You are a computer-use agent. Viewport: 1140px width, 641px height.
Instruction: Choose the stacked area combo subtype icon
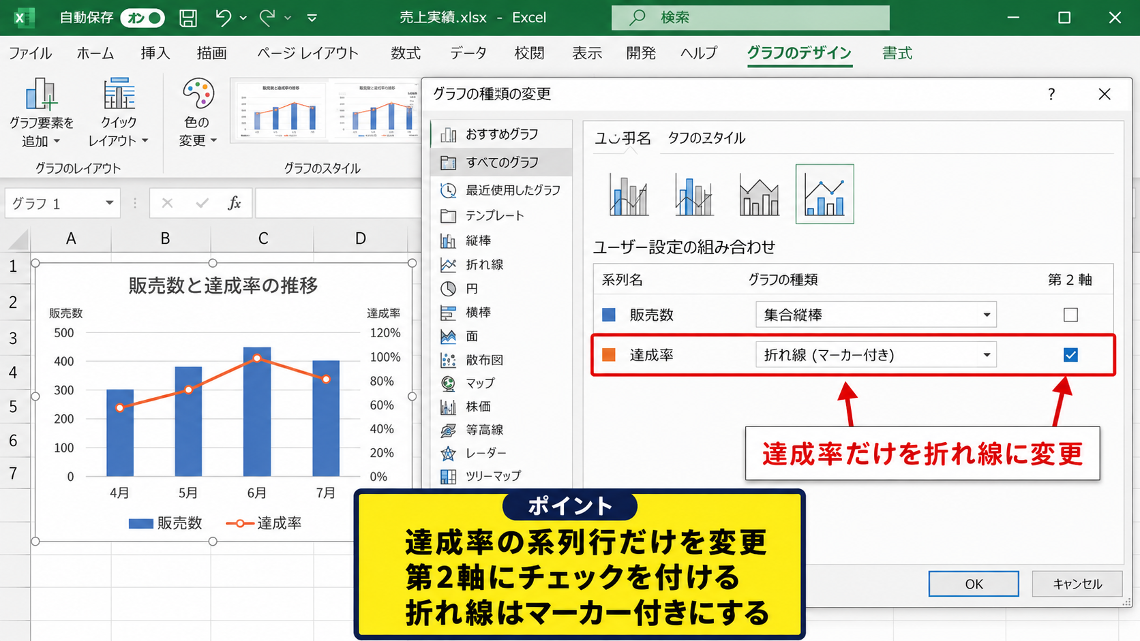click(759, 194)
